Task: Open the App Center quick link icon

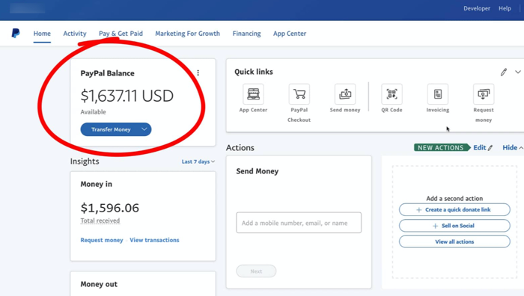Action: coord(253,94)
